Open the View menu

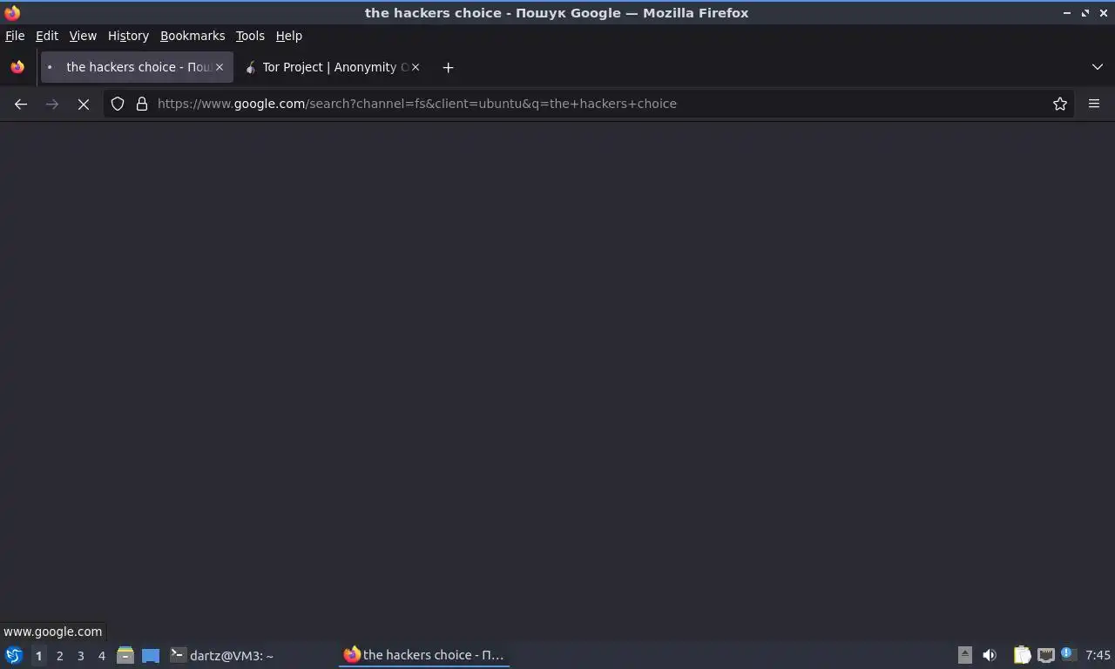pos(83,36)
